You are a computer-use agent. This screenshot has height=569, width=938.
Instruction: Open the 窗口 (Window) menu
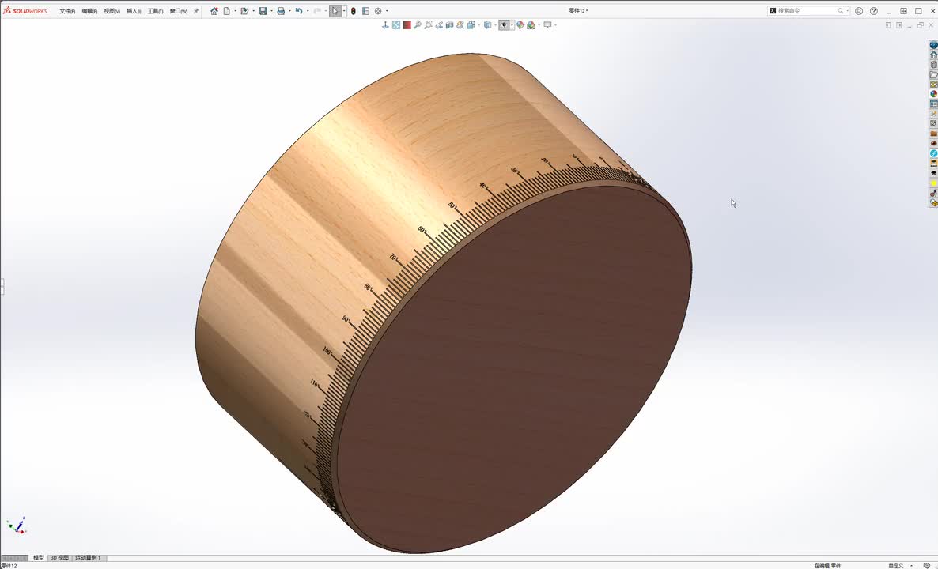[178, 11]
